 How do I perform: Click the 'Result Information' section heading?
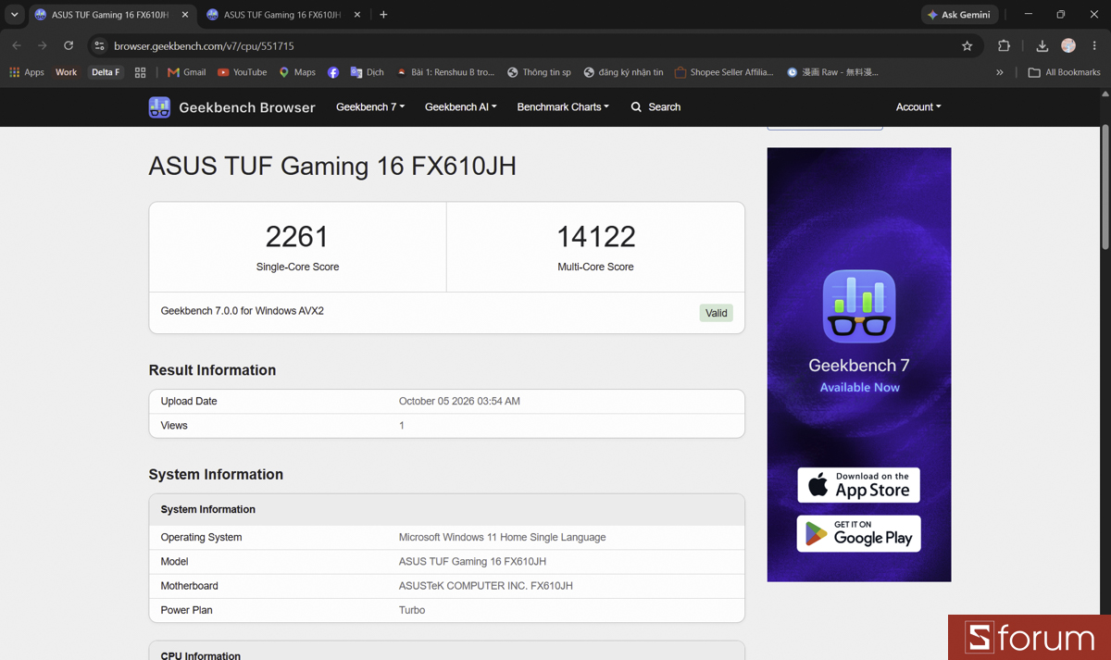(212, 370)
